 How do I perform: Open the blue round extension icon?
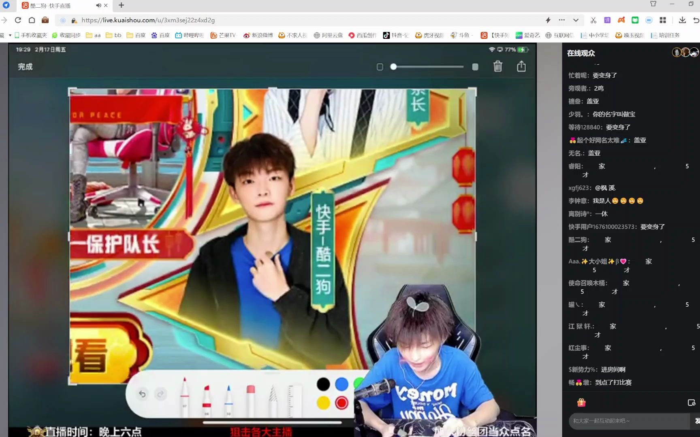(649, 20)
